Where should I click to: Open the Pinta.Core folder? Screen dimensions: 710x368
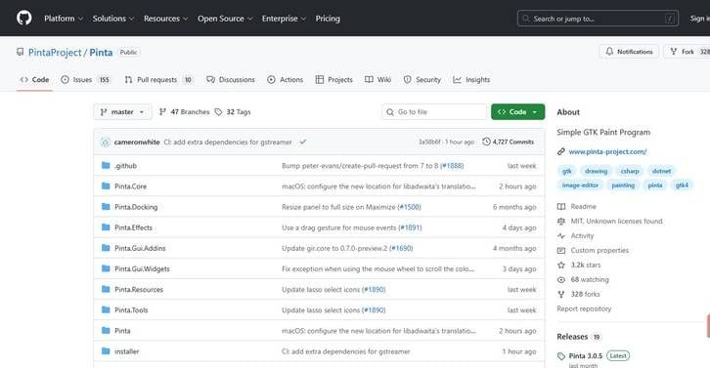(130, 186)
